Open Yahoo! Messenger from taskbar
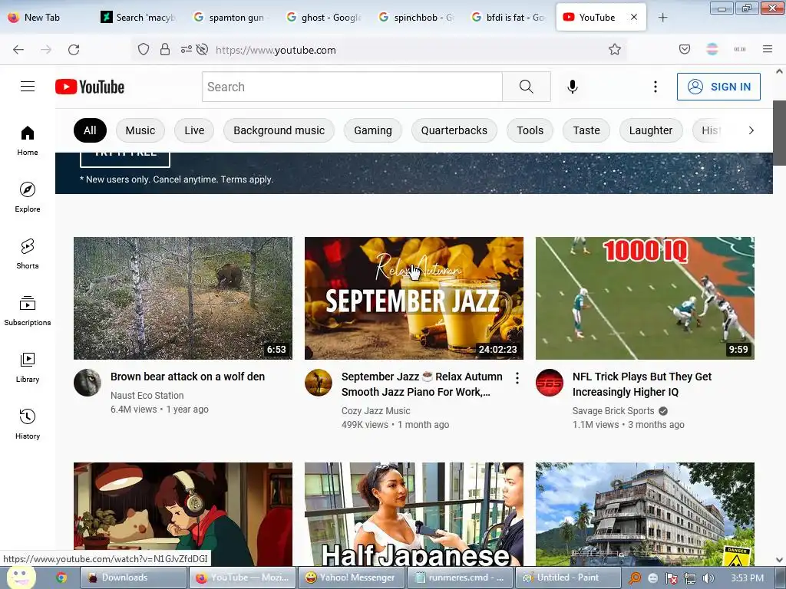Viewport: 786px width, 589px height. 352,577
